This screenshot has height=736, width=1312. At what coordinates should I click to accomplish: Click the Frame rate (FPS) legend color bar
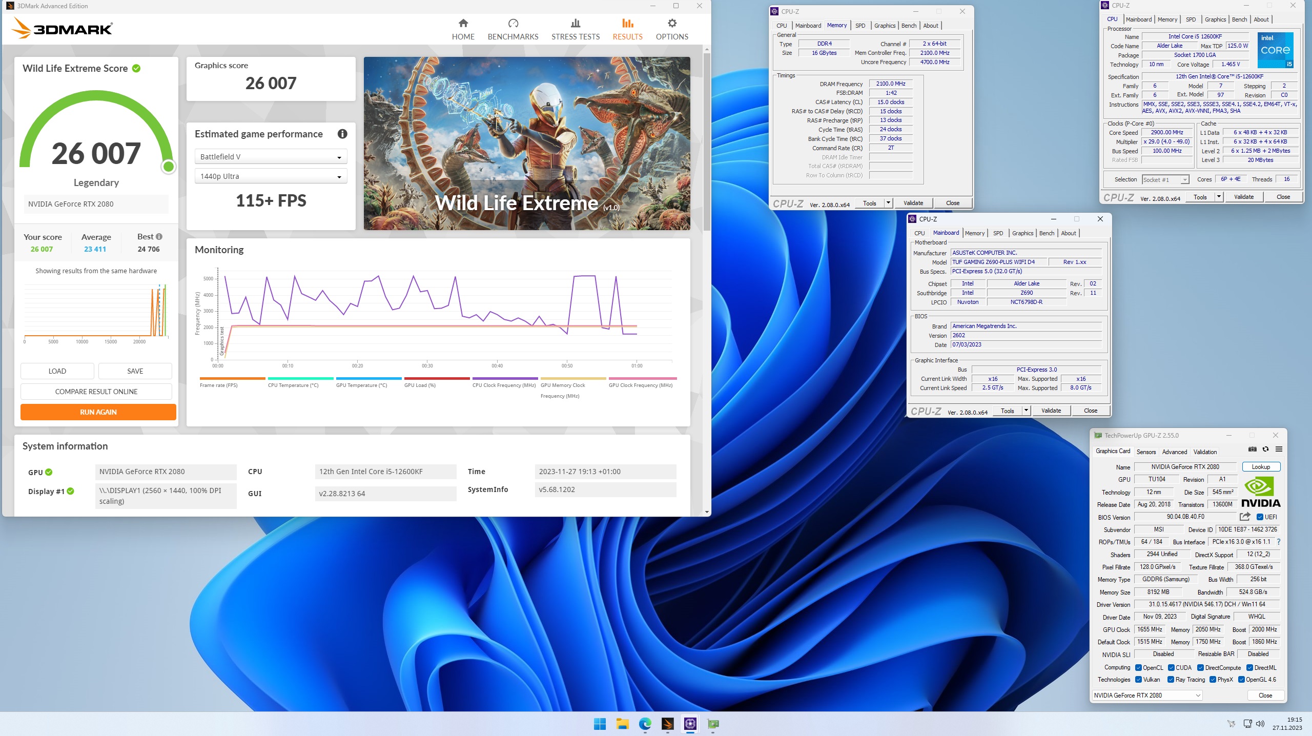click(232, 378)
